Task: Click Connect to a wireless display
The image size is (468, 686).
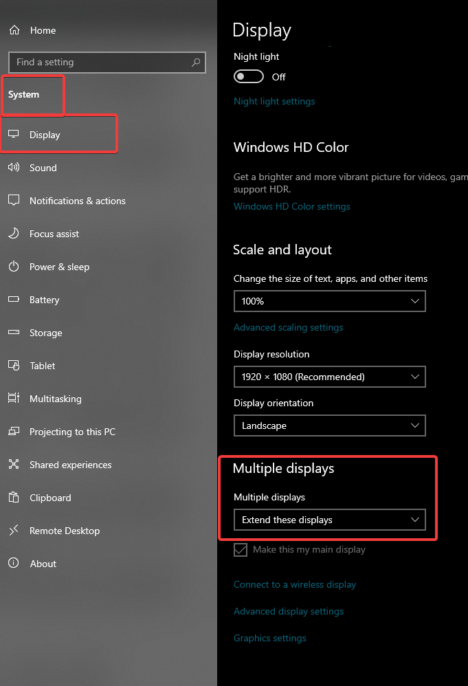Action: [x=295, y=584]
